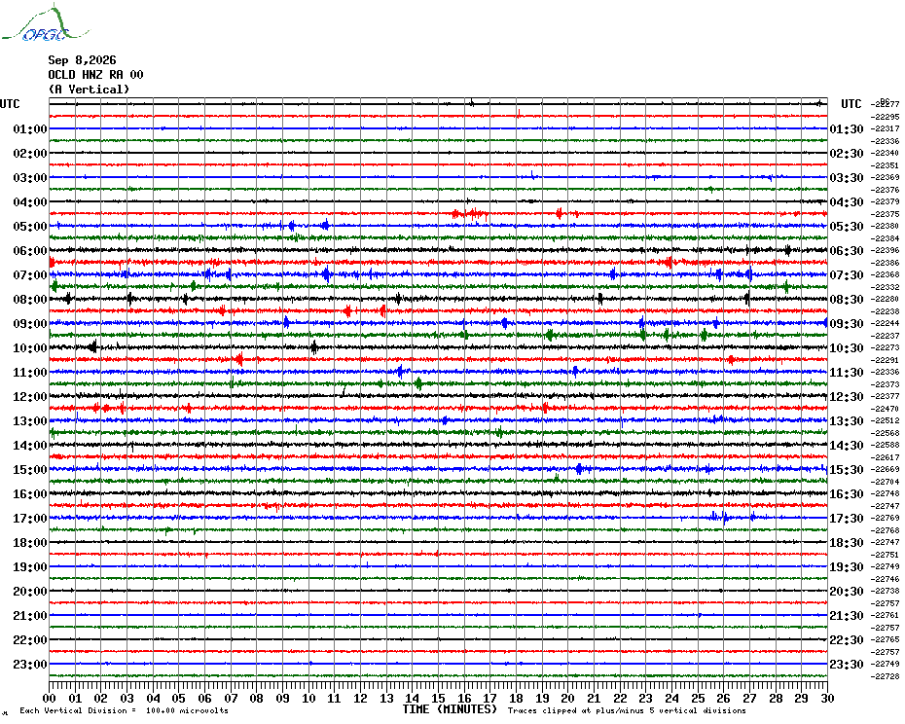Select the OCLD HNZ RA 00 station label
This screenshot has height=724, width=905.
point(95,75)
